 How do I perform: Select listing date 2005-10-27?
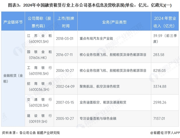[65, 119]
